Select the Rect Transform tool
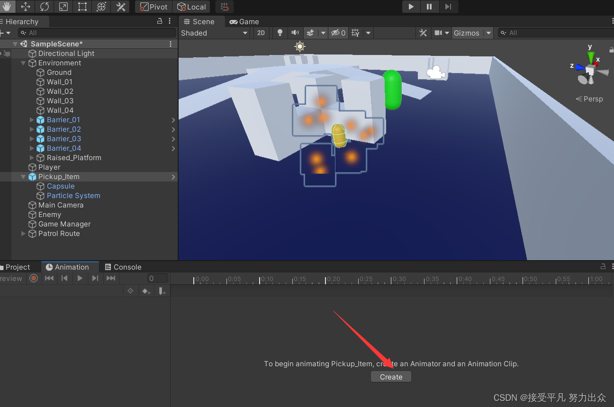Viewport: 614px width, 407px height. point(82,7)
